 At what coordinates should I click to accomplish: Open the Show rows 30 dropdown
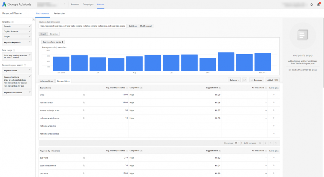click(x=237, y=143)
